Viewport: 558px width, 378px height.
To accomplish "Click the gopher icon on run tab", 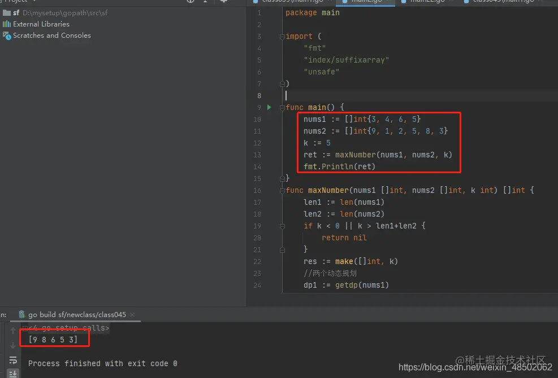I will click(x=22, y=314).
